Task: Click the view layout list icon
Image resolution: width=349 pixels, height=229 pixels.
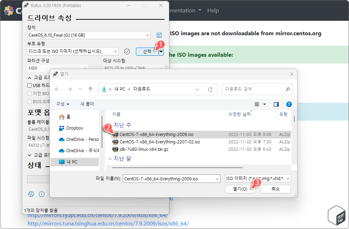Action: point(257,104)
